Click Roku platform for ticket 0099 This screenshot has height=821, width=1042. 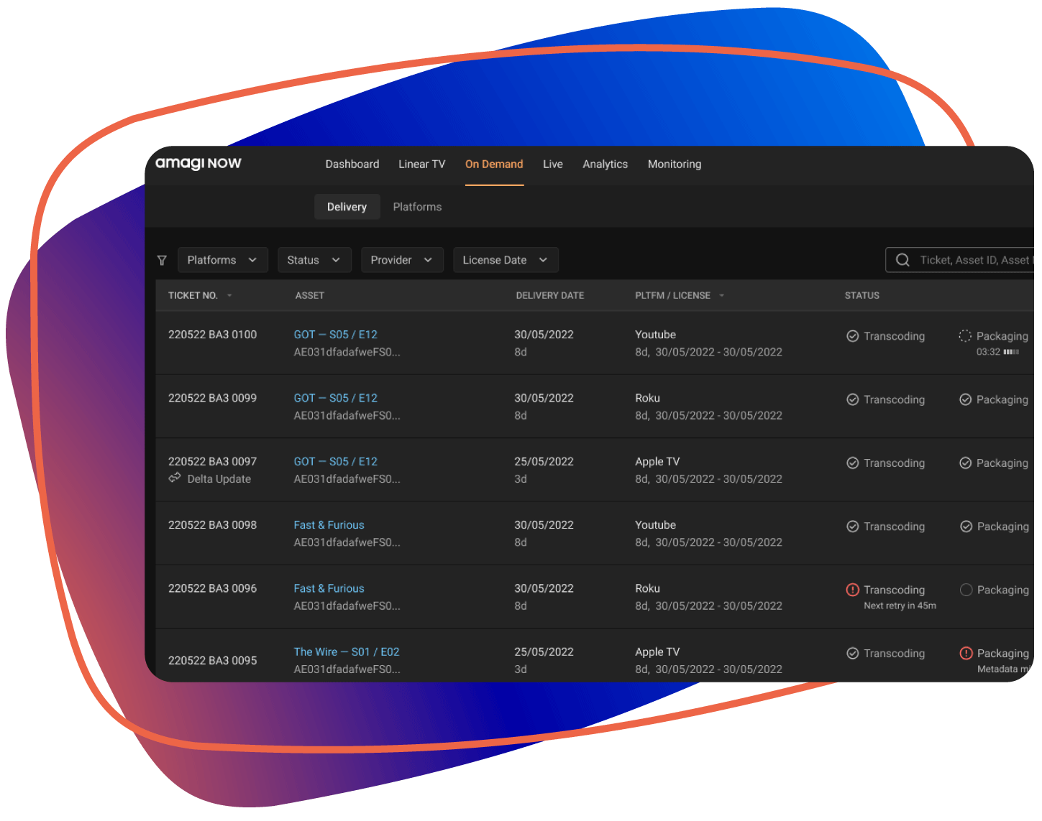click(x=647, y=398)
